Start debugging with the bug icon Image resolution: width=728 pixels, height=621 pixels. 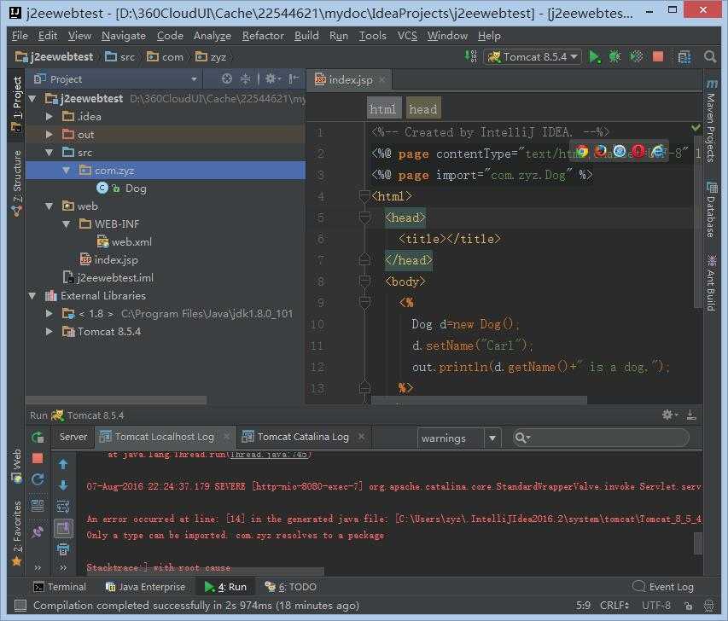click(x=614, y=57)
